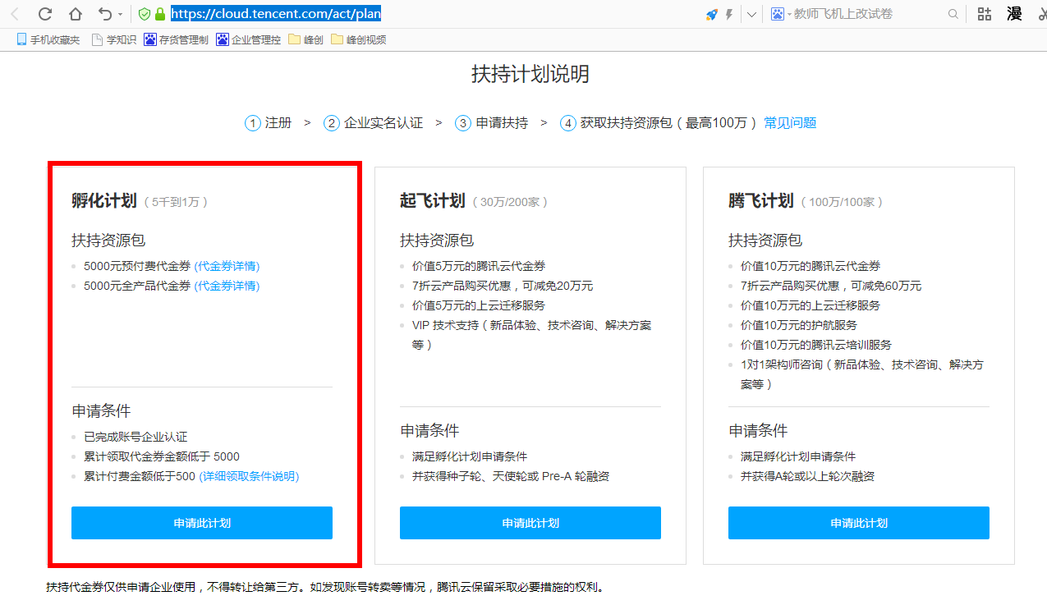Click the text 7折云产品购买优惠,可减免60万元
1047x605 pixels.
(831, 286)
